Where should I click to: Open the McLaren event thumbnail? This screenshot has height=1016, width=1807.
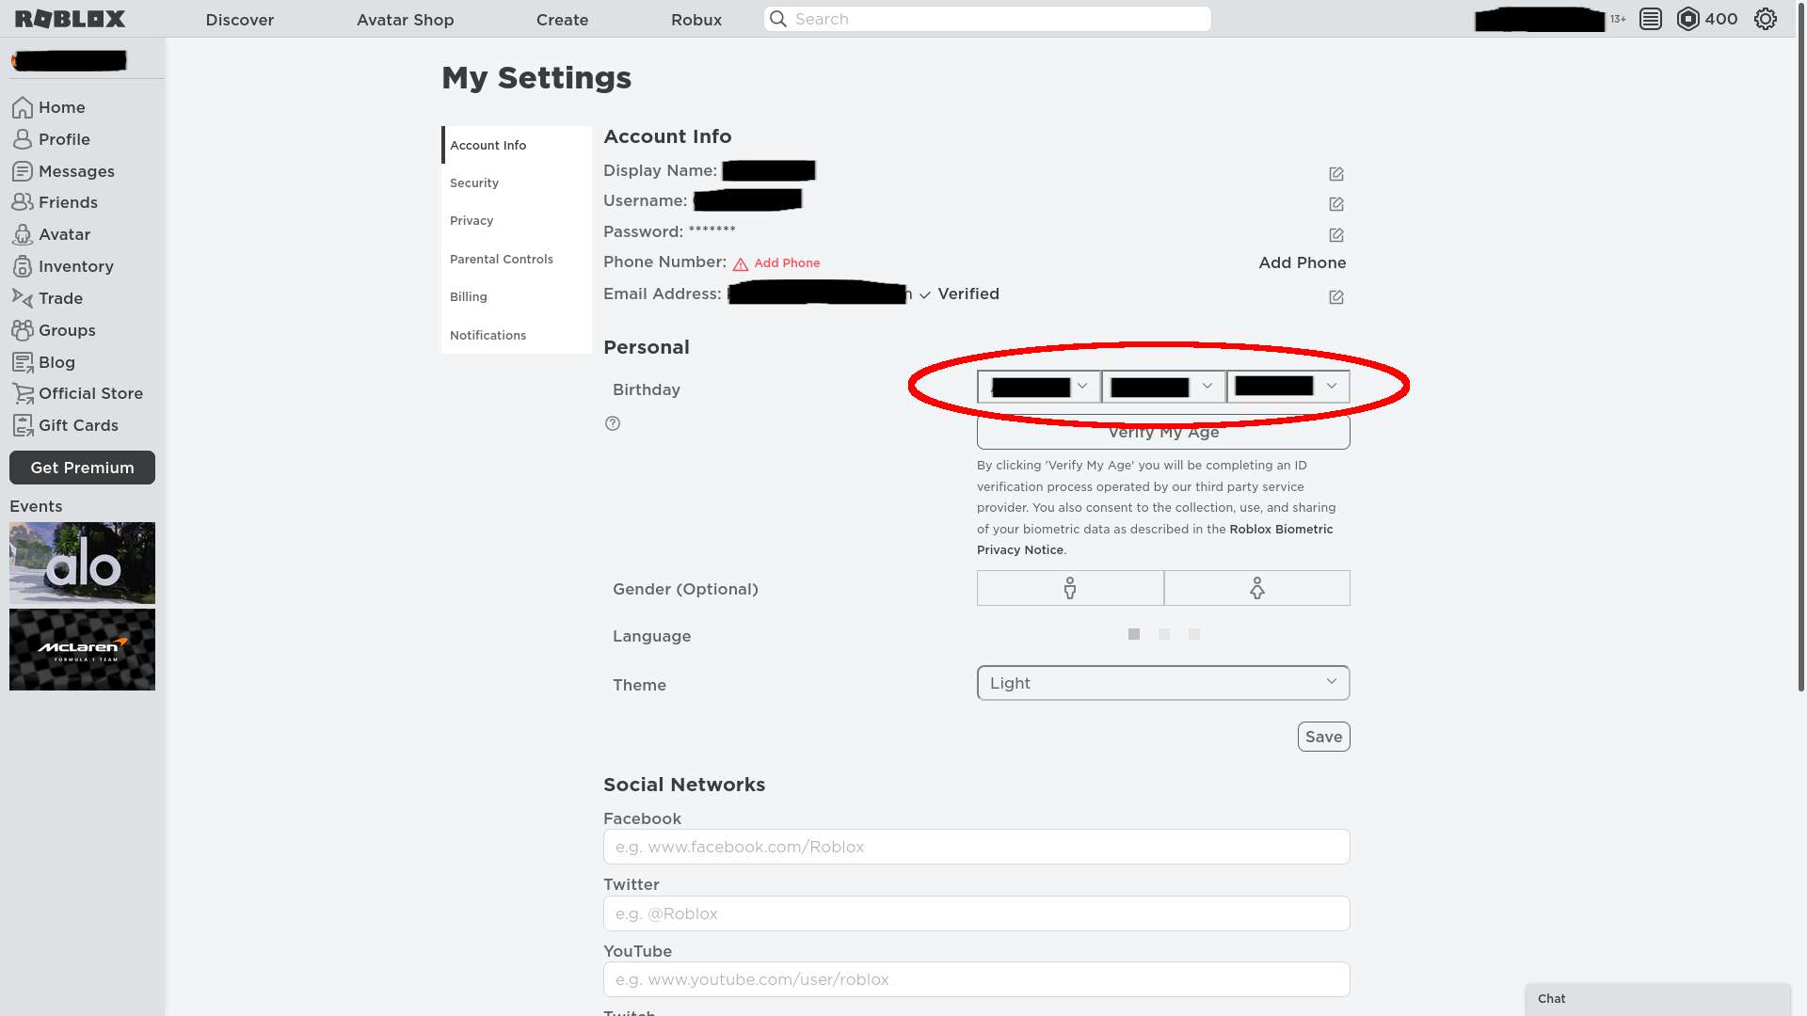82,649
